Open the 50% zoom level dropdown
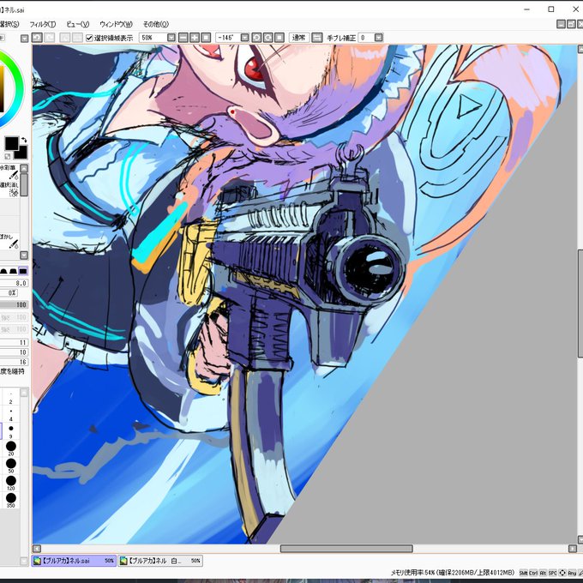 pos(171,38)
